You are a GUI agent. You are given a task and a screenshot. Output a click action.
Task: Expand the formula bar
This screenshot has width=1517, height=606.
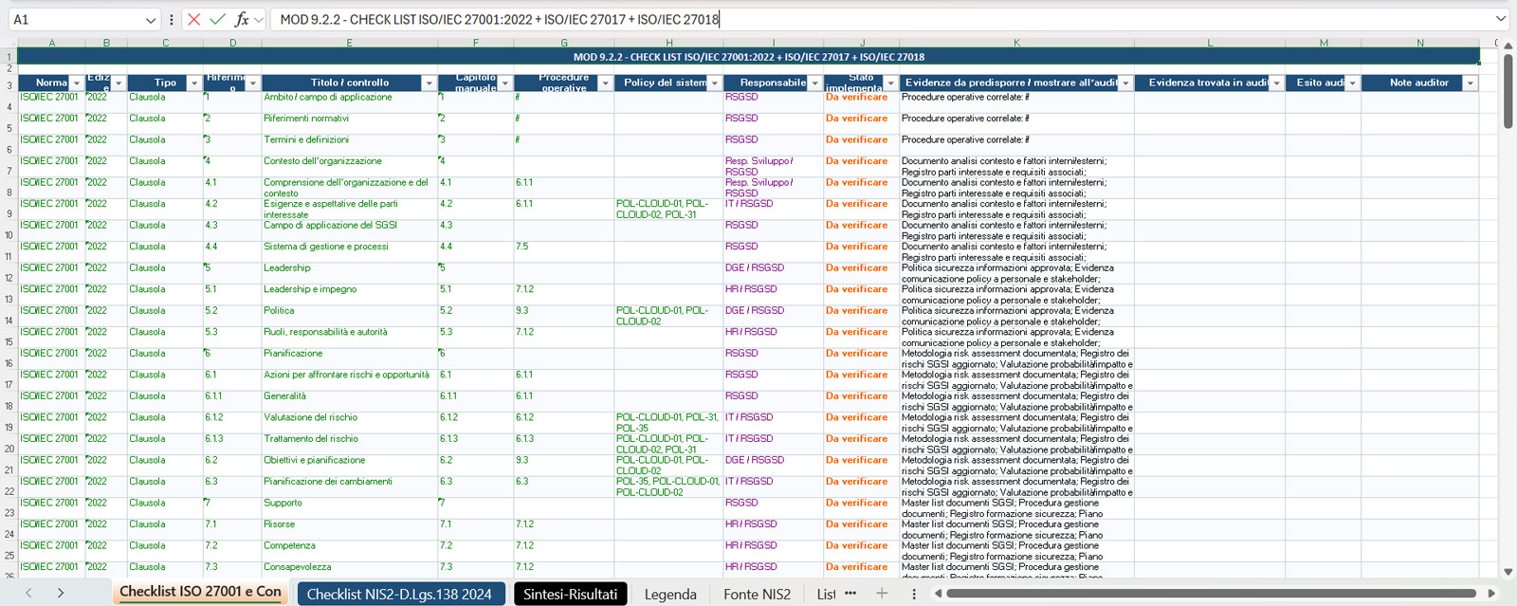[1500, 19]
